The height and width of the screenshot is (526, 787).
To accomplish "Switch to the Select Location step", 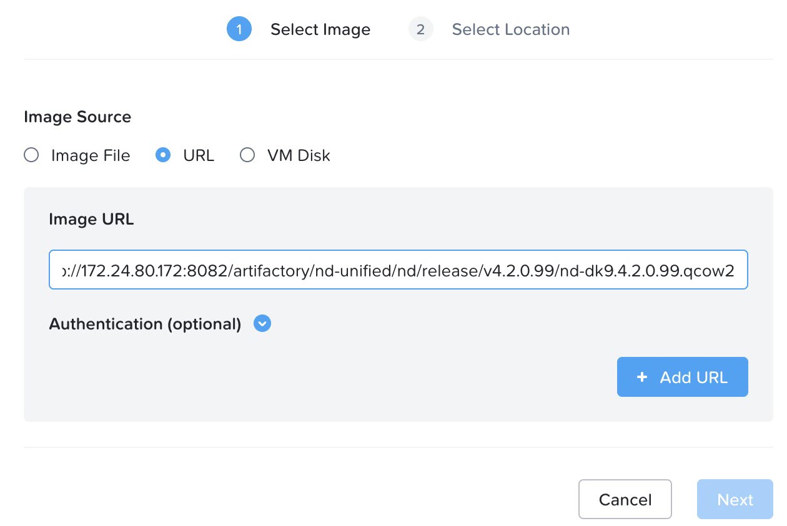I will [510, 29].
